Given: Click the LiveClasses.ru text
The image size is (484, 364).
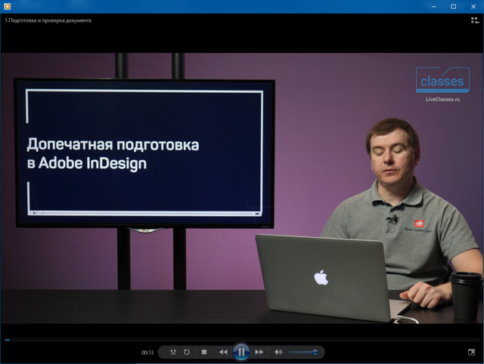Looking at the screenshot, I should (443, 99).
